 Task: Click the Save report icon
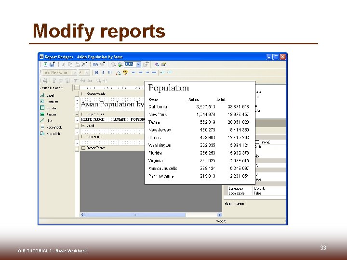[x=52, y=65]
